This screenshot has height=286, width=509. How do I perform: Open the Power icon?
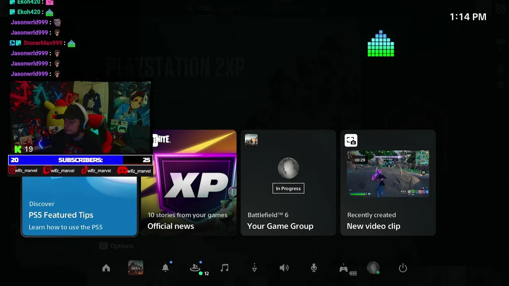(x=403, y=268)
